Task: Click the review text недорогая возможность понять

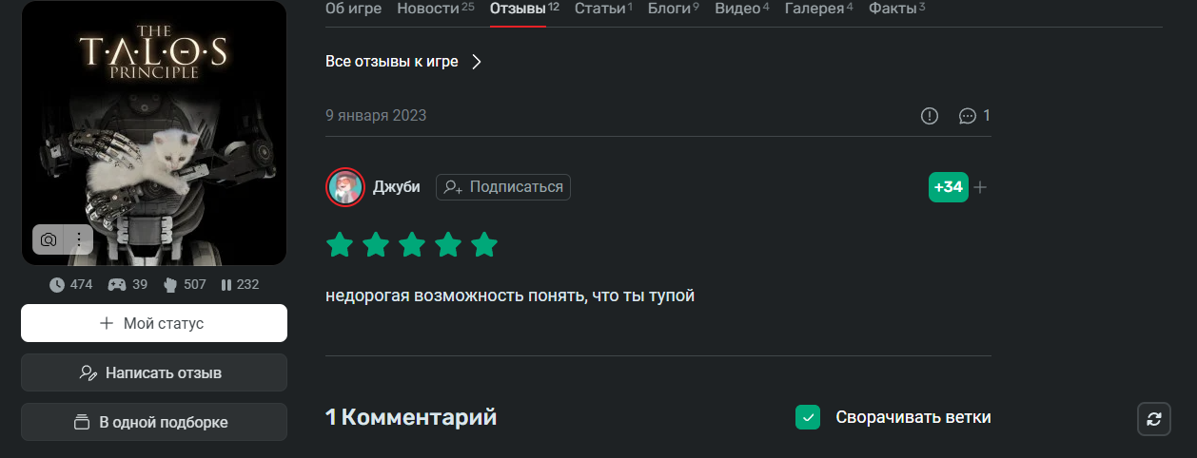Action: [x=510, y=296]
